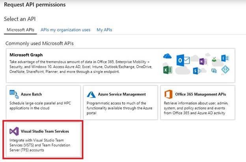
Task: Click the Outlook icon in Microsoft Graph card
Action: tap(183, 60)
